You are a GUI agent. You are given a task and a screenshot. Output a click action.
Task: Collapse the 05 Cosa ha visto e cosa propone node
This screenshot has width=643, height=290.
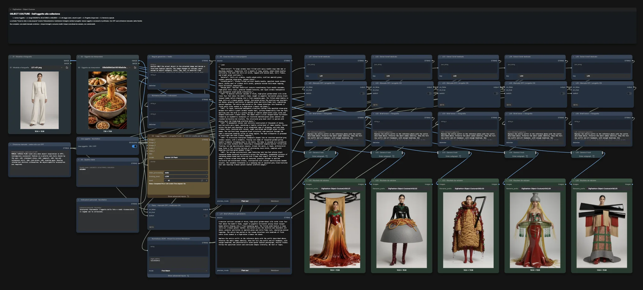tap(218, 57)
